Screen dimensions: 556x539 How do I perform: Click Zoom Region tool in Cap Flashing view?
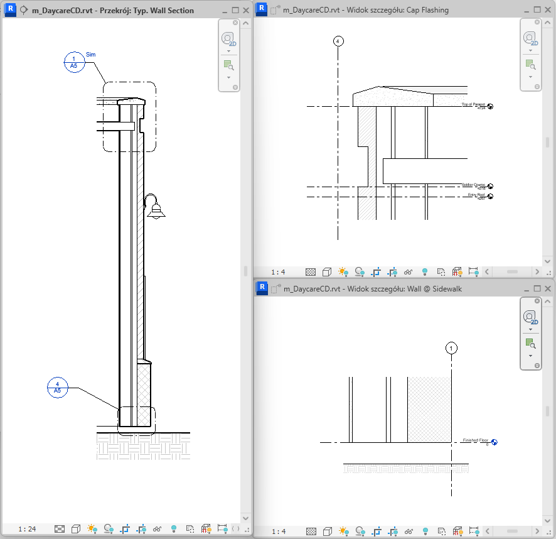point(530,65)
